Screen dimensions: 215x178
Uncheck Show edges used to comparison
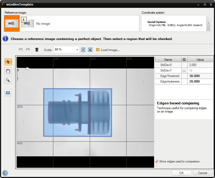pos(157,161)
